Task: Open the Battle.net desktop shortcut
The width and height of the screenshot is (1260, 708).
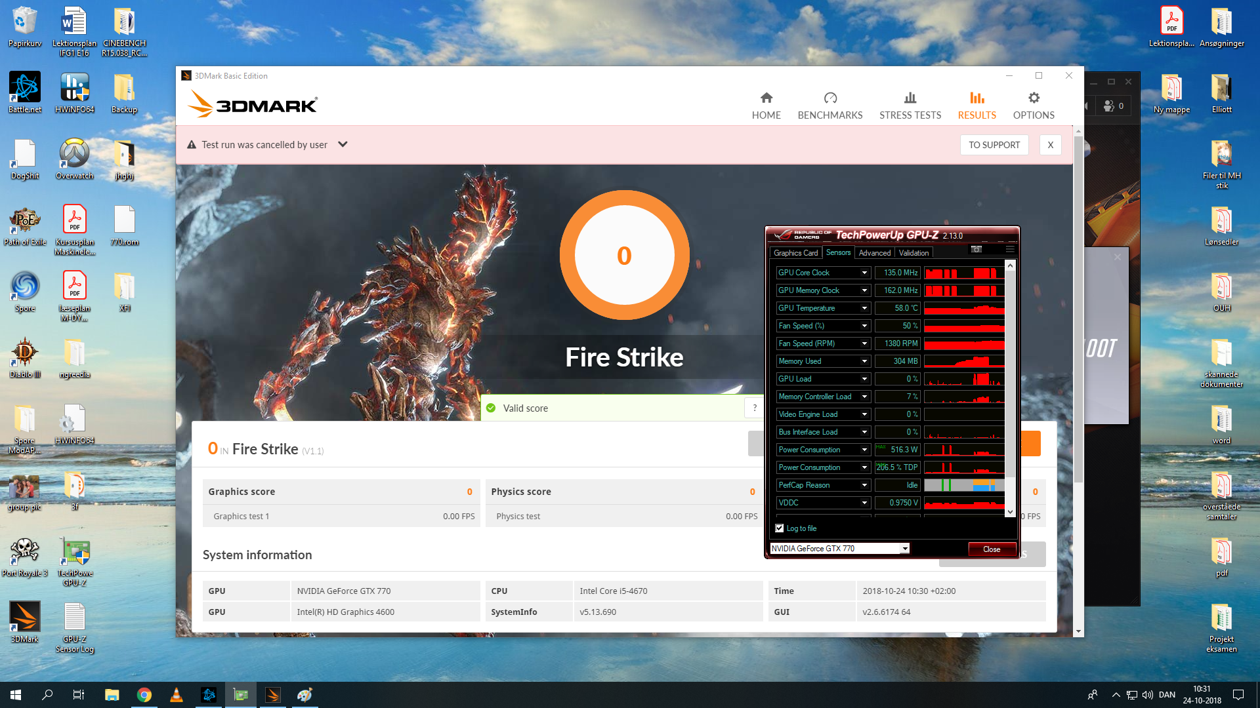Action: pyautogui.click(x=25, y=92)
